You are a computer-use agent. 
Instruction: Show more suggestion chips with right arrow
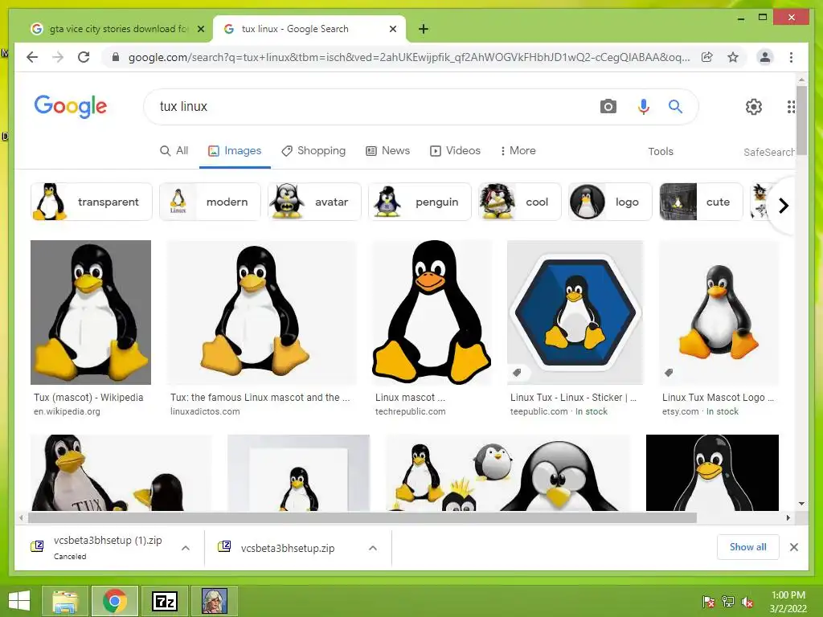[784, 206]
